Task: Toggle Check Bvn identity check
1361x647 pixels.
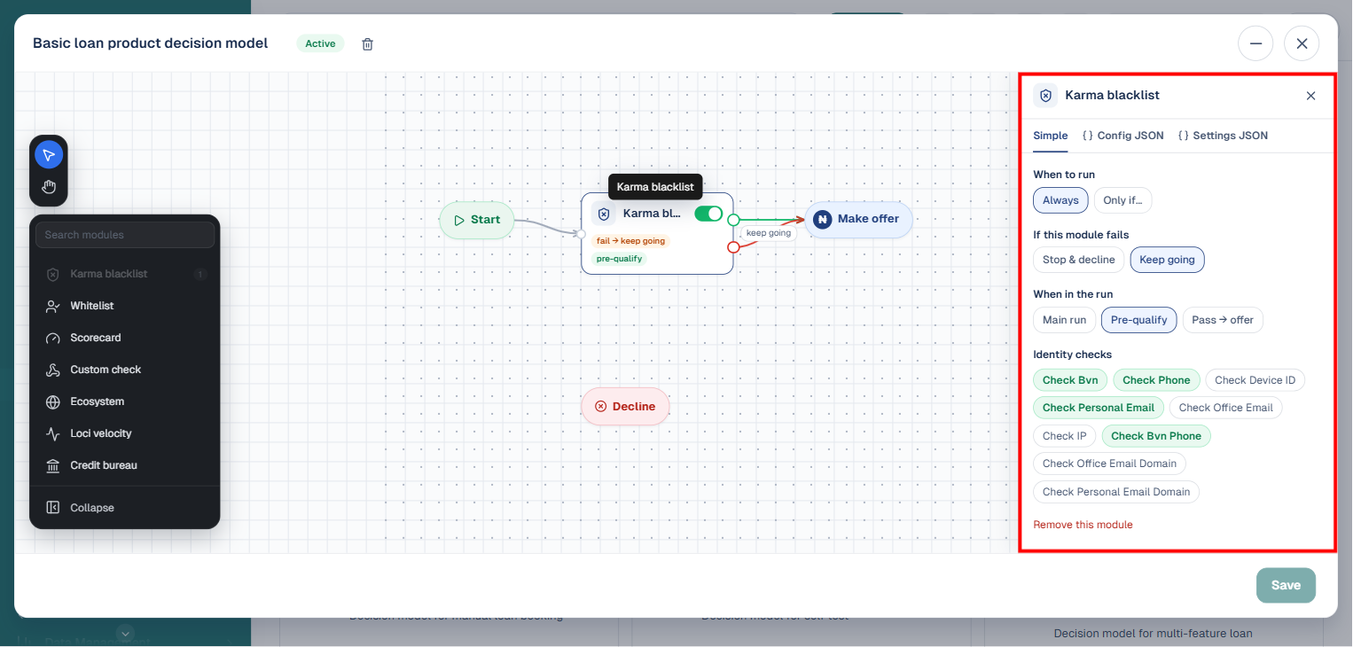Action: (x=1070, y=380)
